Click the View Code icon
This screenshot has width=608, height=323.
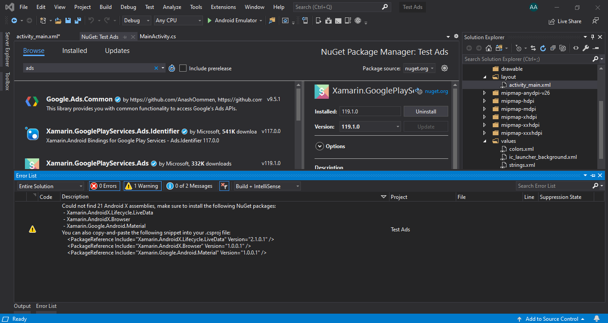click(576, 48)
